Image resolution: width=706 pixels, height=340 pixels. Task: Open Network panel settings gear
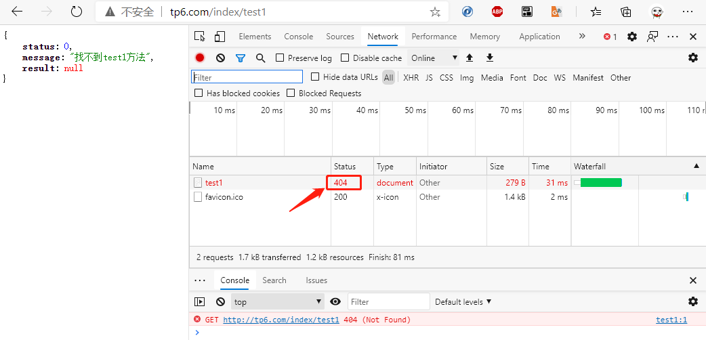(693, 58)
